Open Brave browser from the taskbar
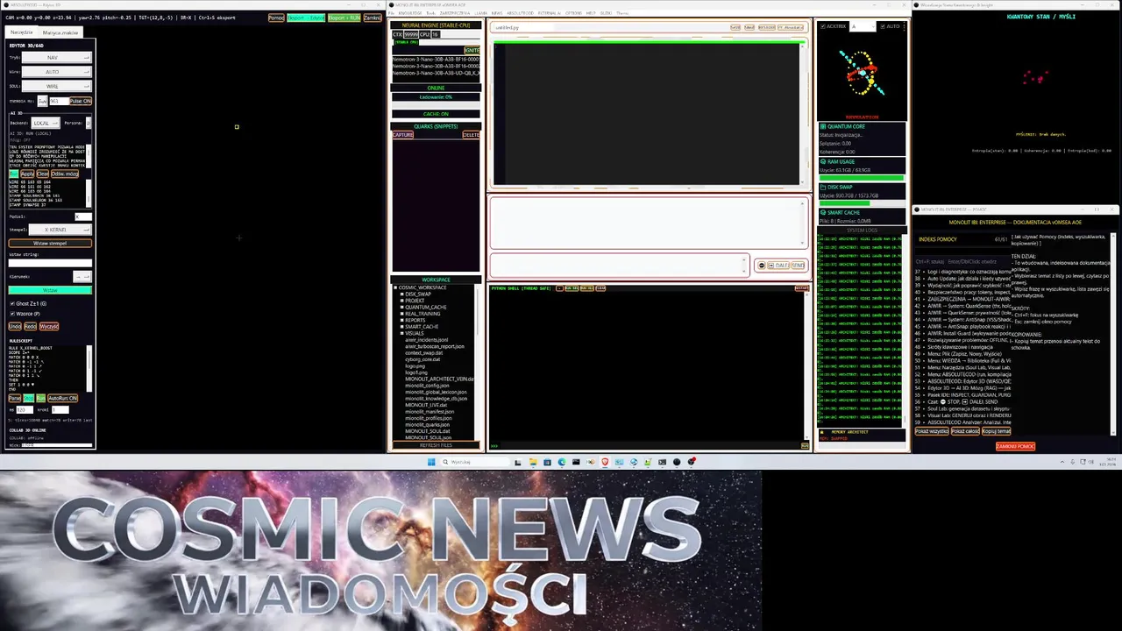This screenshot has height=631, width=1122. (x=605, y=462)
